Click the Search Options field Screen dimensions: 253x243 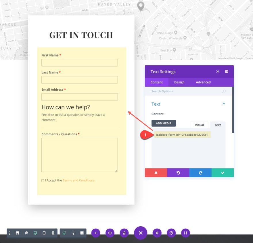click(x=185, y=91)
